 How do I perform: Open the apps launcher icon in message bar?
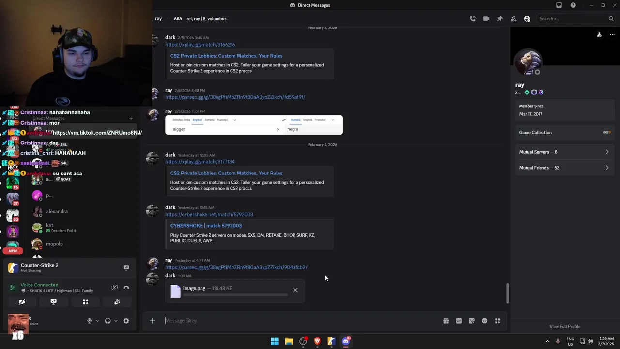tap(497, 321)
